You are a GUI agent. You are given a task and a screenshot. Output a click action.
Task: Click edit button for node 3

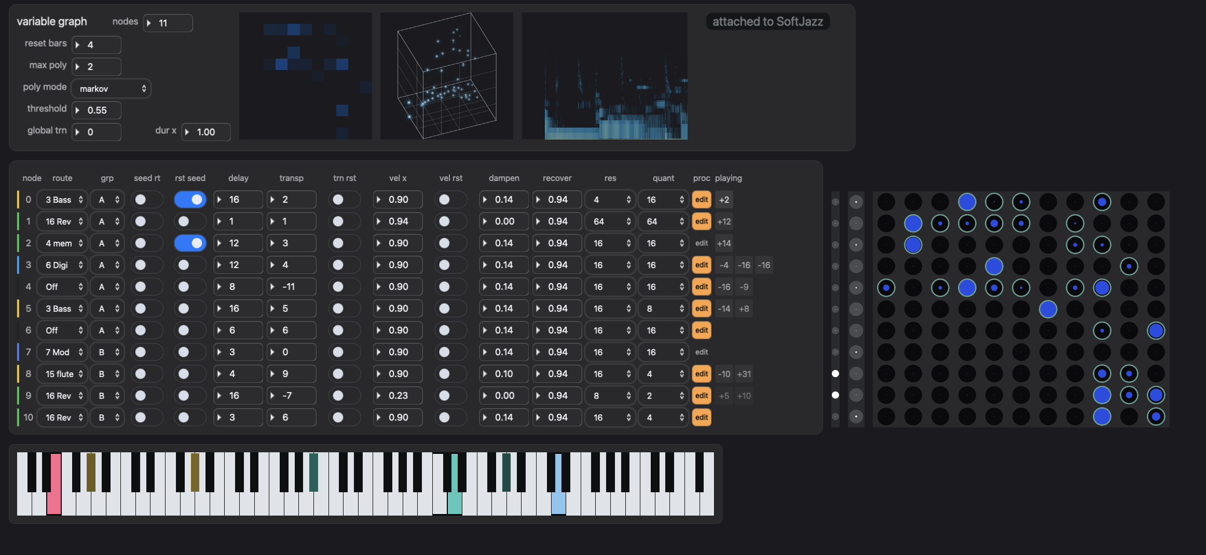(x=702, y=265)
